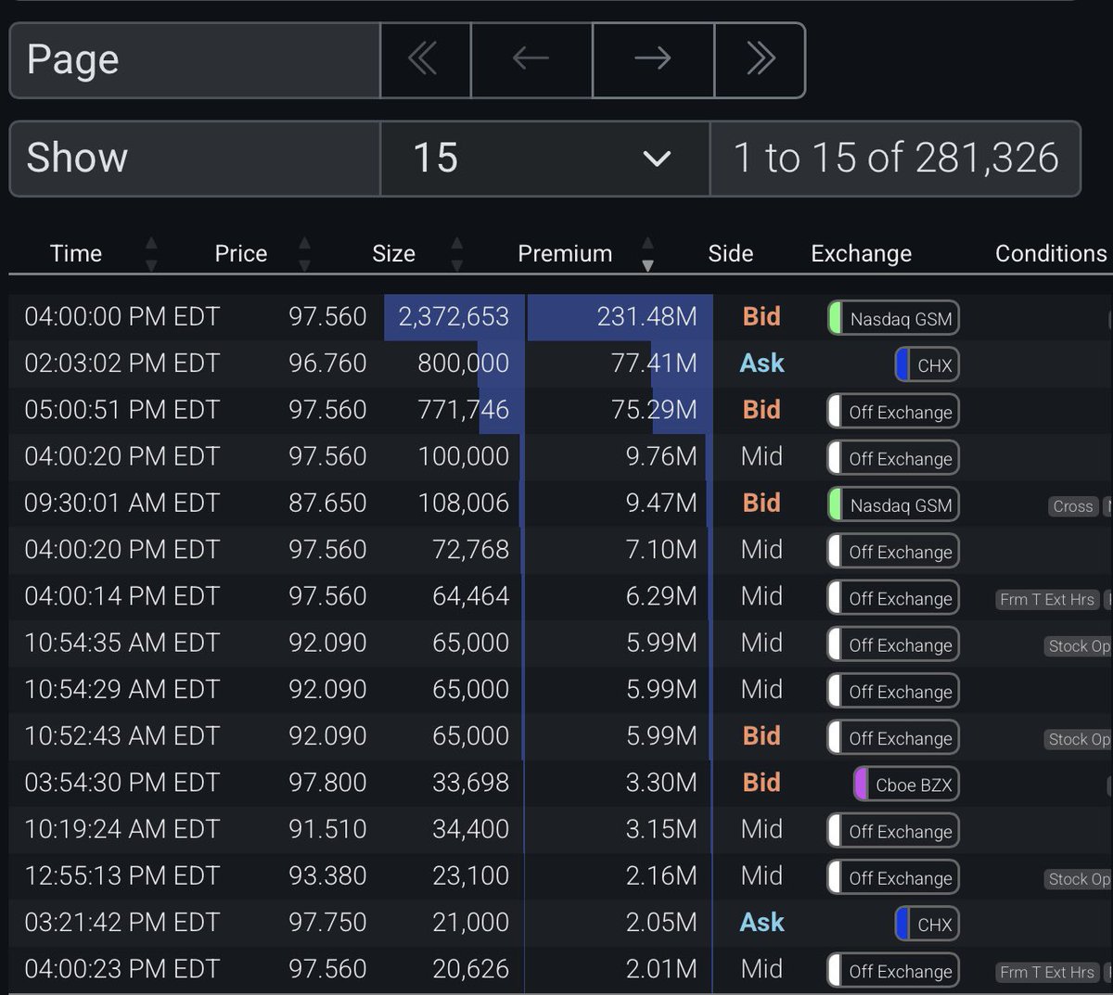Select the 21,000 size cell
1113x995 pixels.
pos(470,923)
